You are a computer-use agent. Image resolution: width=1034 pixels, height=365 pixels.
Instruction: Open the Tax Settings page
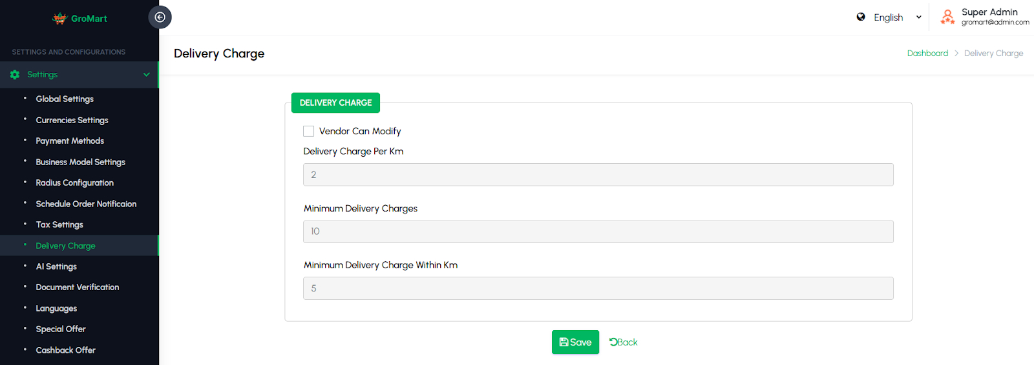tap(59, 224)
